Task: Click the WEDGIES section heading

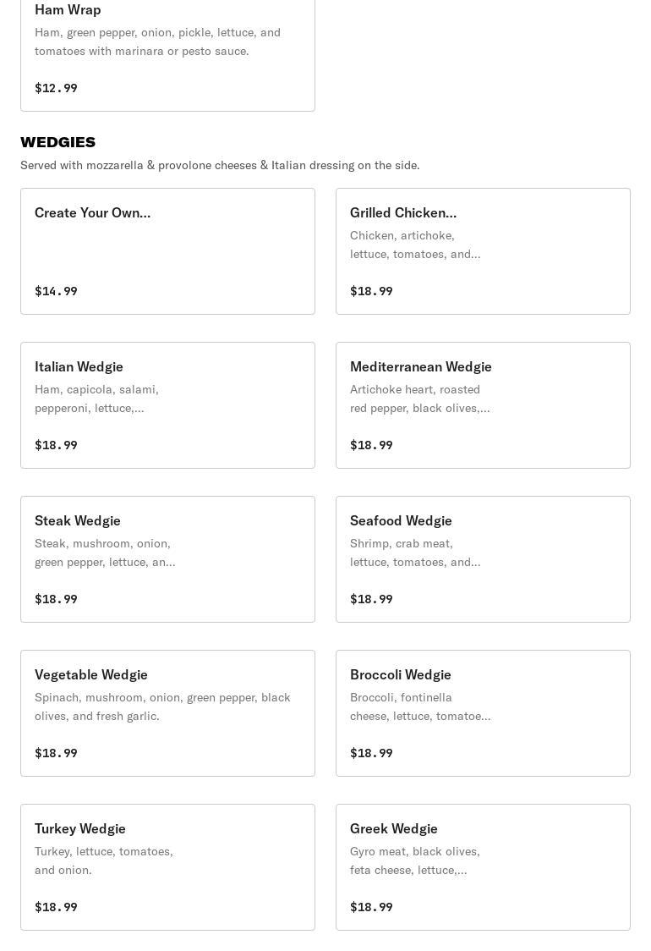Action: coord(57,142)
